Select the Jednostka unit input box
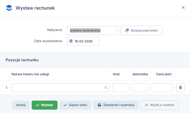 [x=140, y=87]
